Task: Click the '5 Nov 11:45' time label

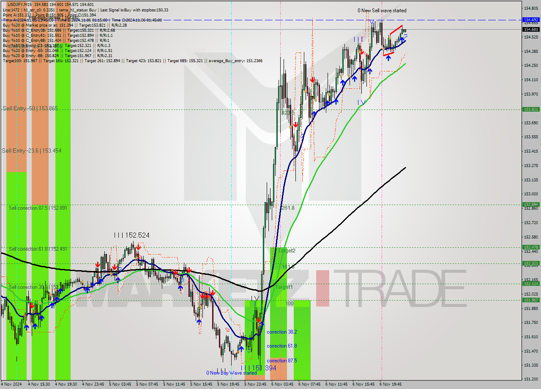Action: click(x=174, y=384)
